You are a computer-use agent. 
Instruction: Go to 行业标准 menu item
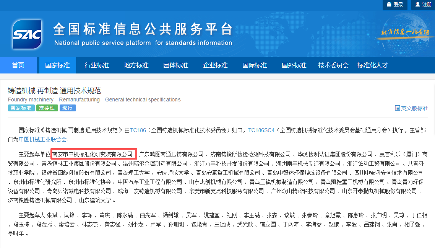tap(97, 65)
